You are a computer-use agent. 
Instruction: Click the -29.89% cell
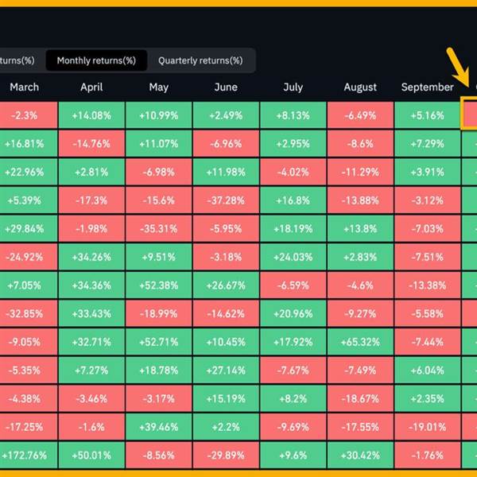tap(226, 455)
